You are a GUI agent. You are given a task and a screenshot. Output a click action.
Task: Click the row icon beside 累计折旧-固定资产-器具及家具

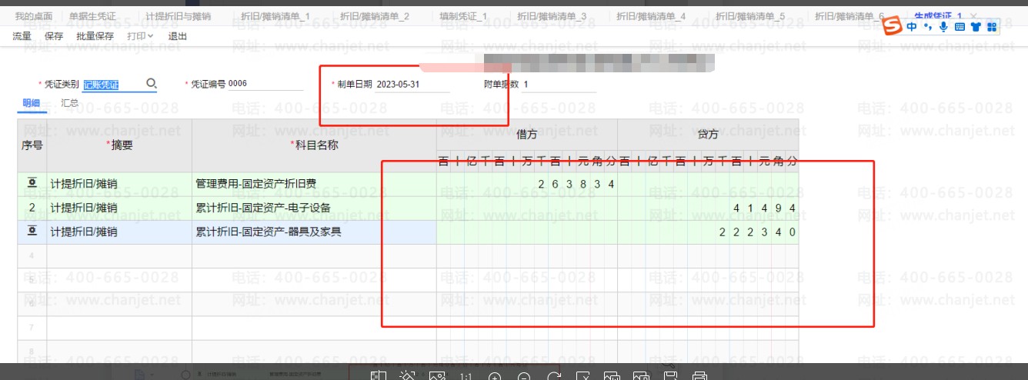(32, 231)
